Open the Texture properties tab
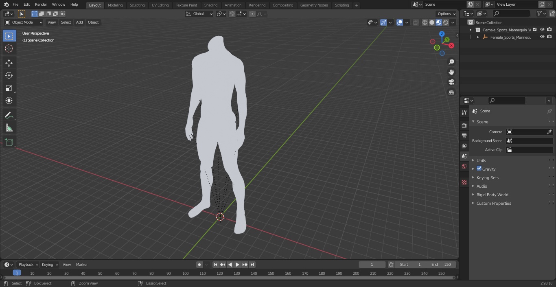This screenshot has height=287, width=556. [x=464, y=182]
